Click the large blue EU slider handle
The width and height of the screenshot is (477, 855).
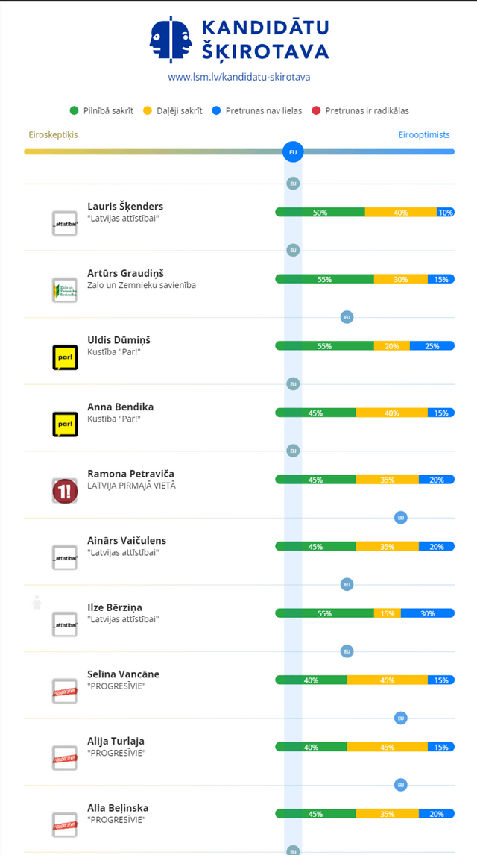293,151
